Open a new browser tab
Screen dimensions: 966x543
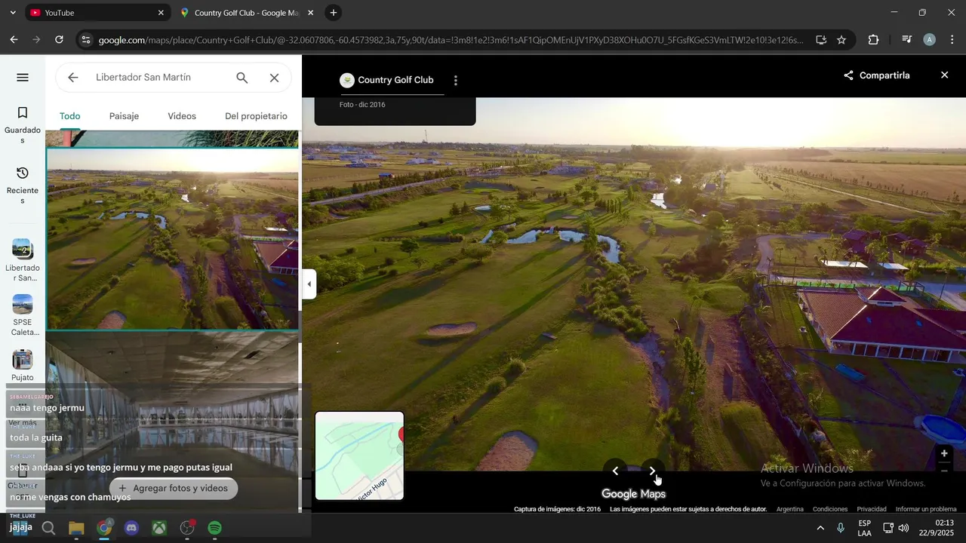(334, 13)
